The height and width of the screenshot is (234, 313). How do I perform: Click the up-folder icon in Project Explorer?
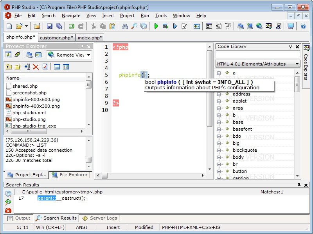[x=9, y=67]
